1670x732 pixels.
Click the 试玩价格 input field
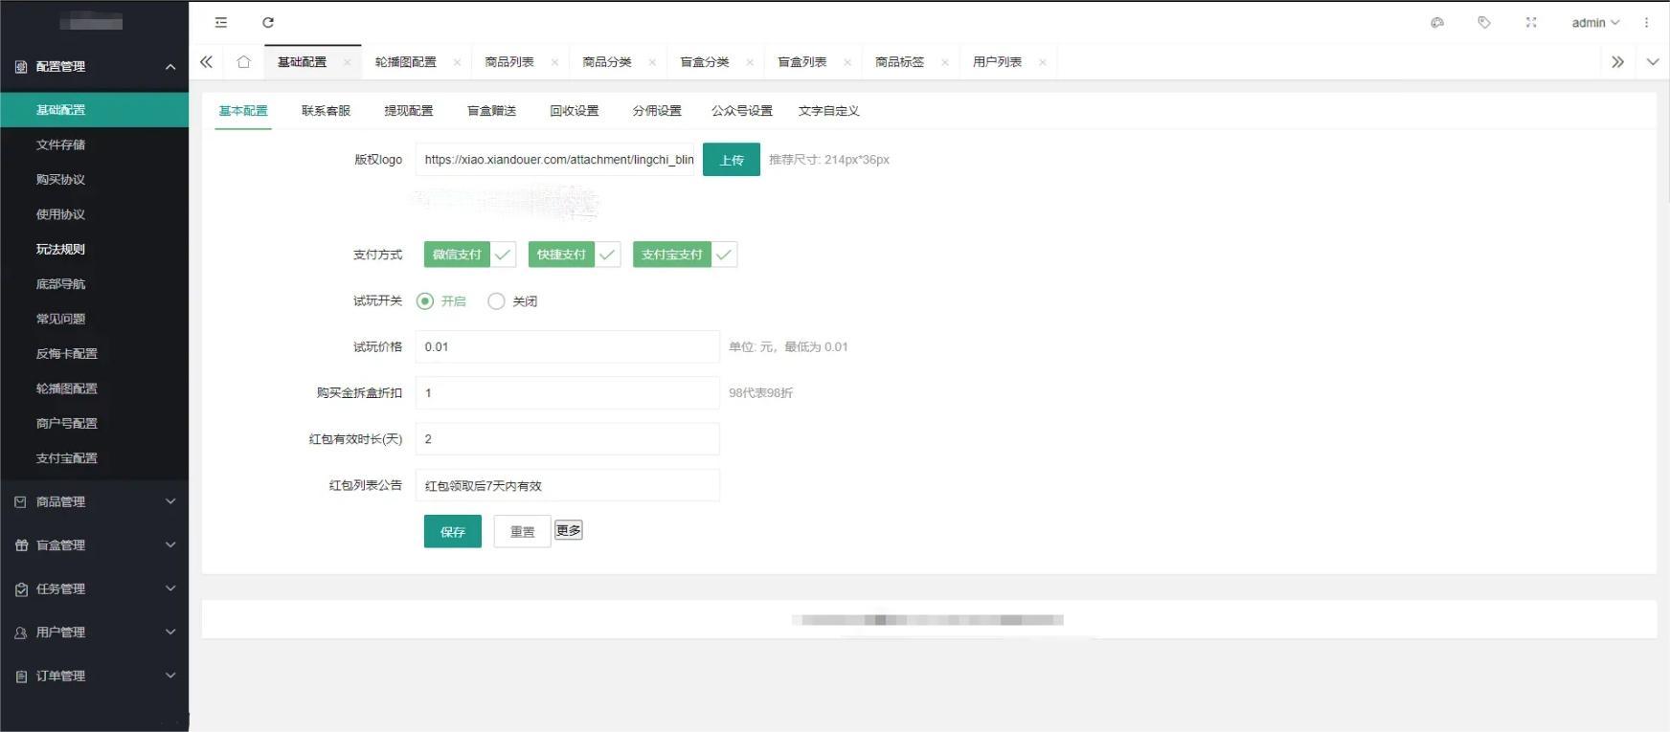pos(567,346)
